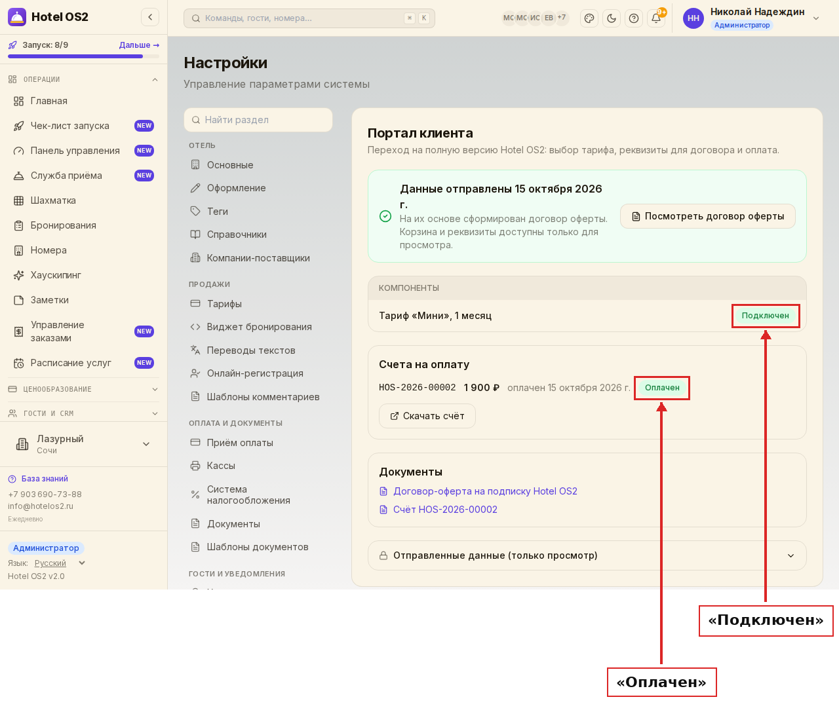Screen dimensions: 839x712
Task: Click the +7 collaborators avatar badge
Action: (562, 18)
